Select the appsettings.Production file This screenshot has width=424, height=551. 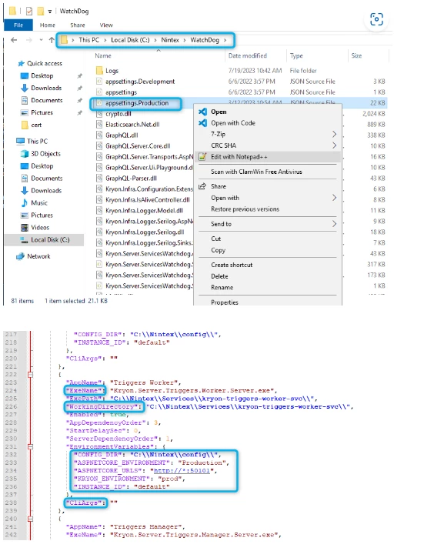137,103
